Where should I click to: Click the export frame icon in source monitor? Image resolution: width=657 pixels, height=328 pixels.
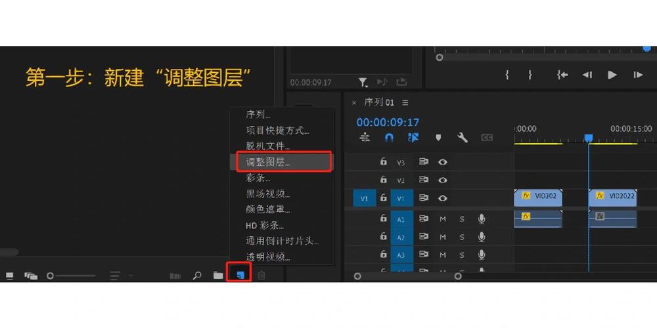(401, 81)
